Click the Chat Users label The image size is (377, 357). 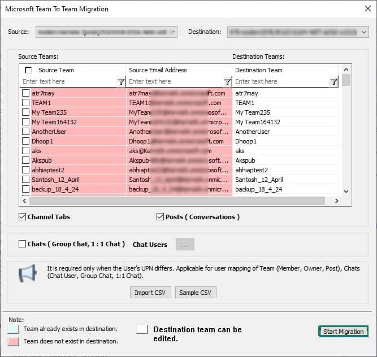coord(150,245)
